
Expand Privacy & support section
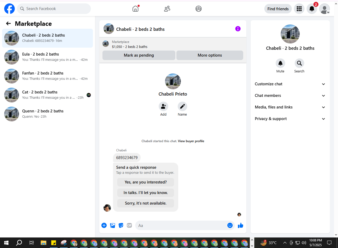pos(290,119)
